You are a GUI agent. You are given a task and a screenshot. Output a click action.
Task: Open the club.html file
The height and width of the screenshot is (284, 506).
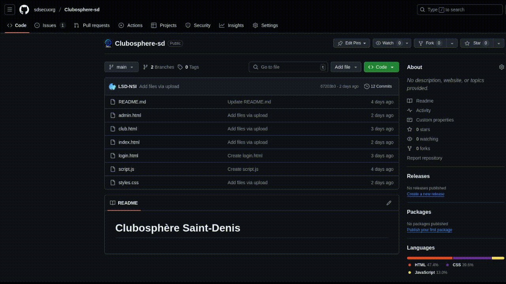pos(128,129)
